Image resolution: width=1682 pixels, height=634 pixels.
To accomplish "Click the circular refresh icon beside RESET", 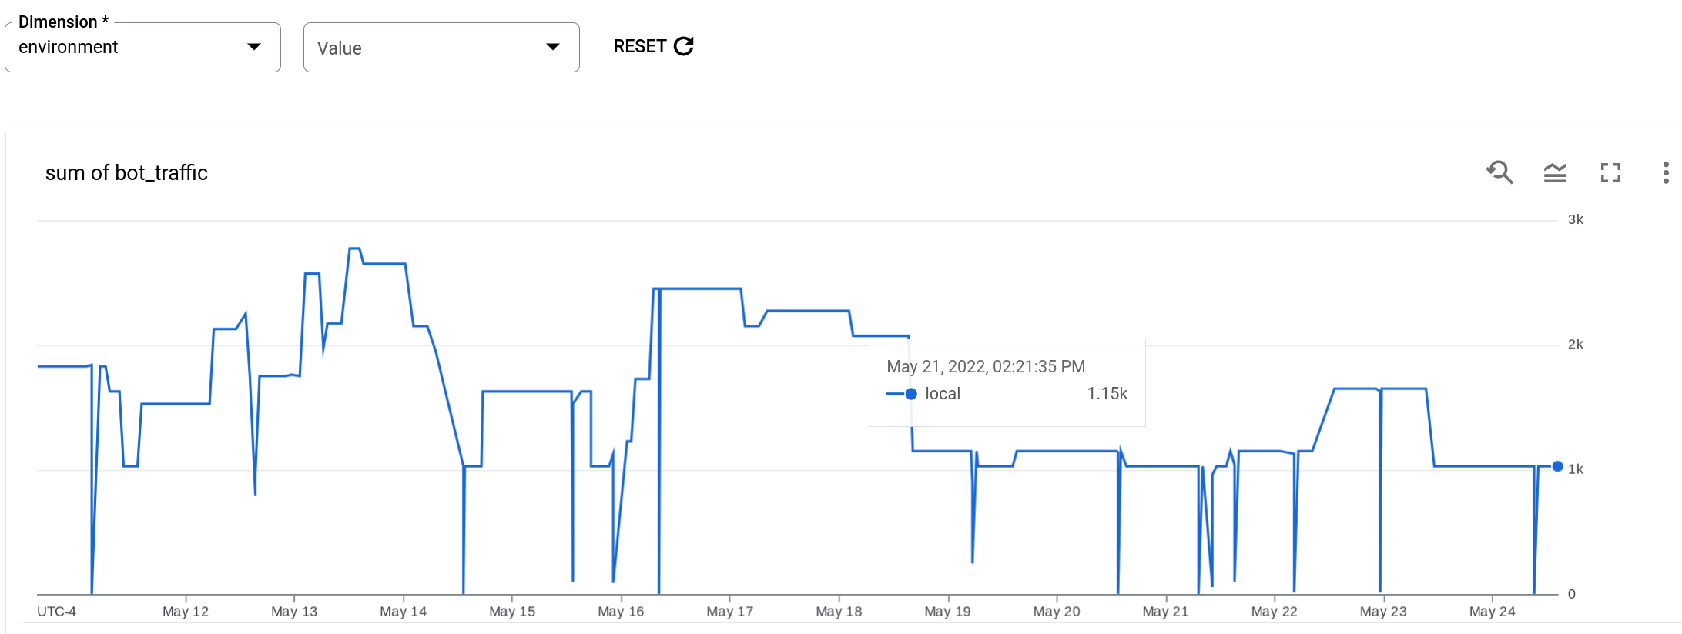I will pos(684,46).
